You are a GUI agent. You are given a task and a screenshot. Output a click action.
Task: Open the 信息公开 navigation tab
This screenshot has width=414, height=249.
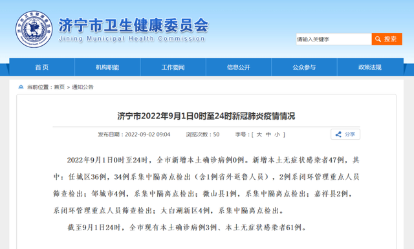tap(239, 67)
